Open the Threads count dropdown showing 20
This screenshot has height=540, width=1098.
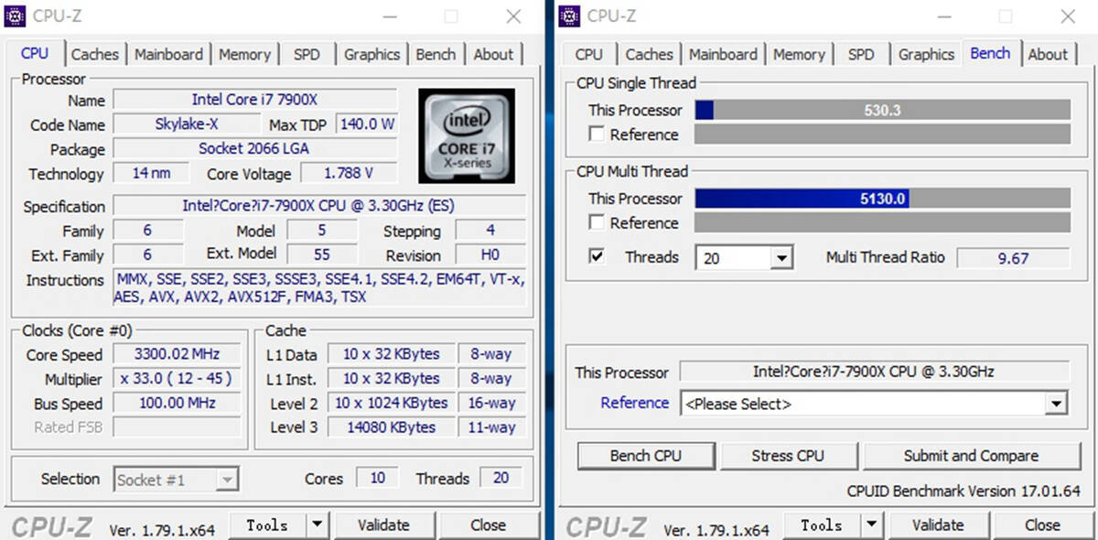780,258
